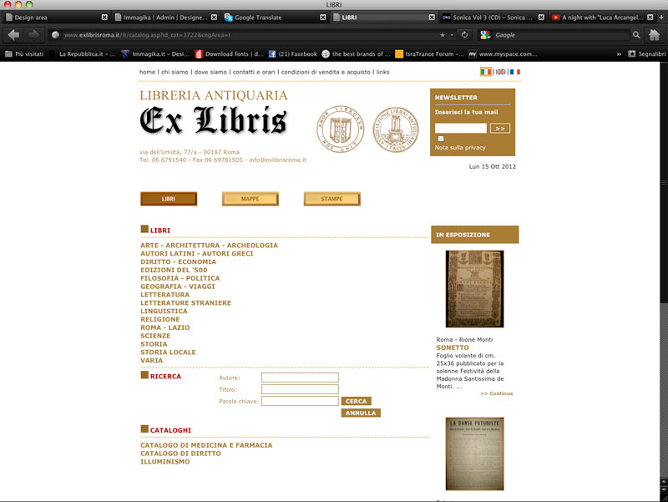Bookmark this page with the star icon
This screenshot has height=502, width=668.
(x=443, y=35)
